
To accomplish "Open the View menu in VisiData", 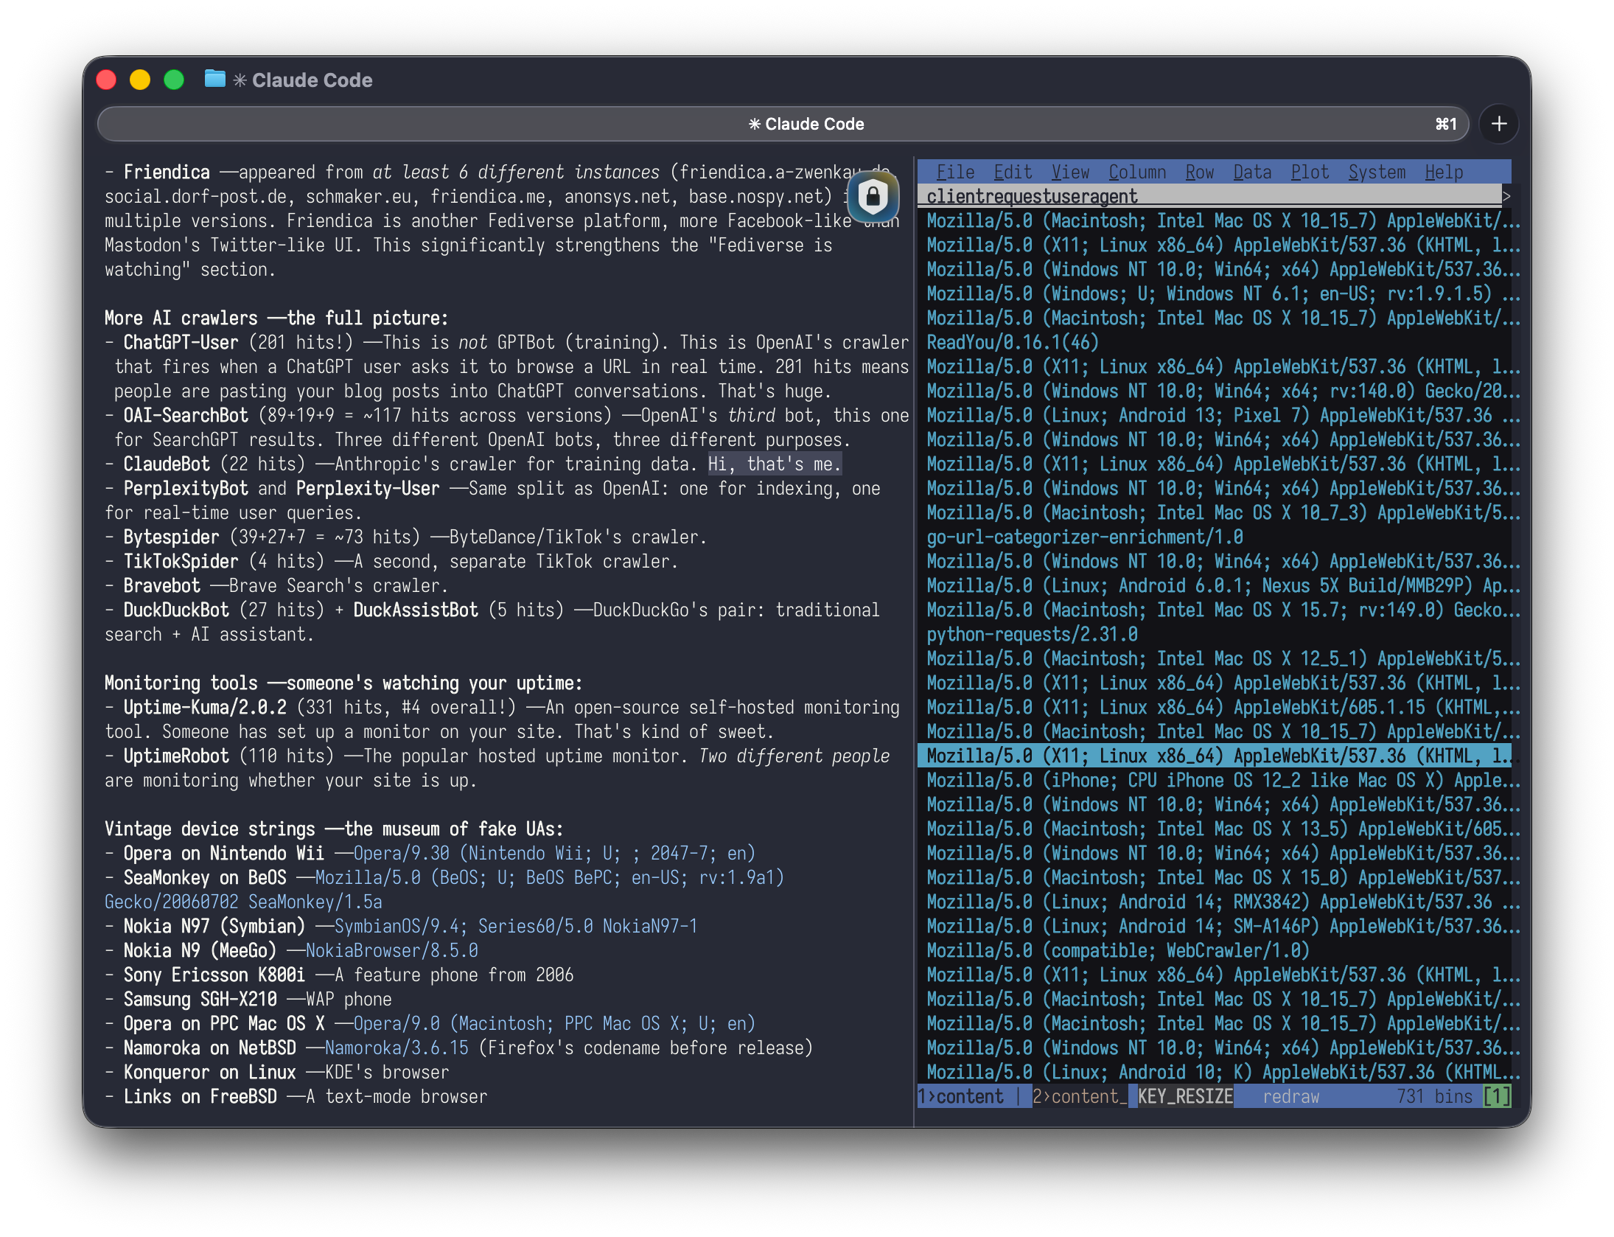I will [x=1070, y=172].
